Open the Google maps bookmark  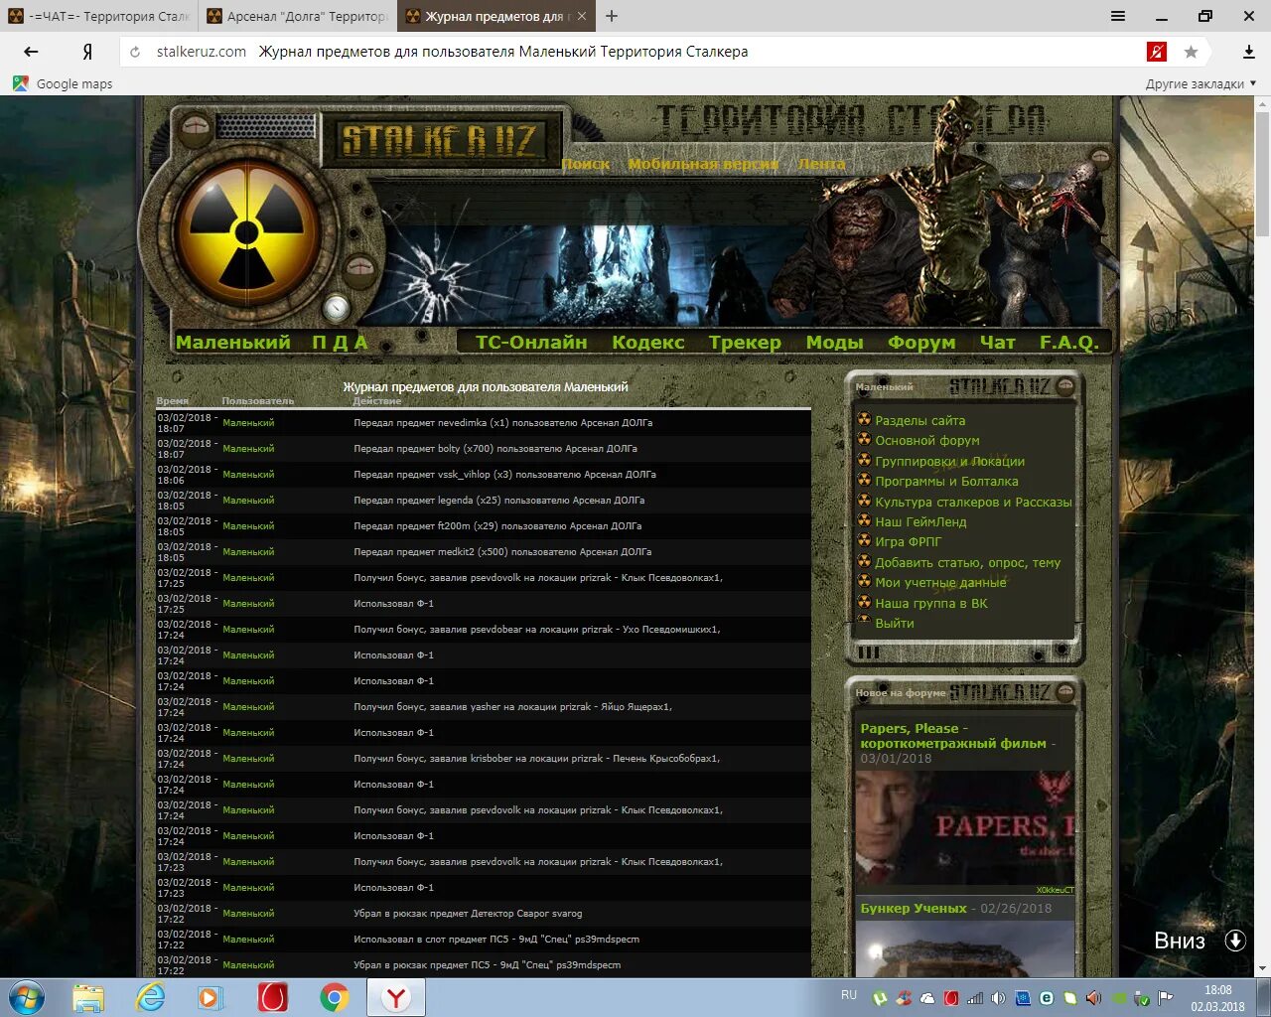pos(63,84)
